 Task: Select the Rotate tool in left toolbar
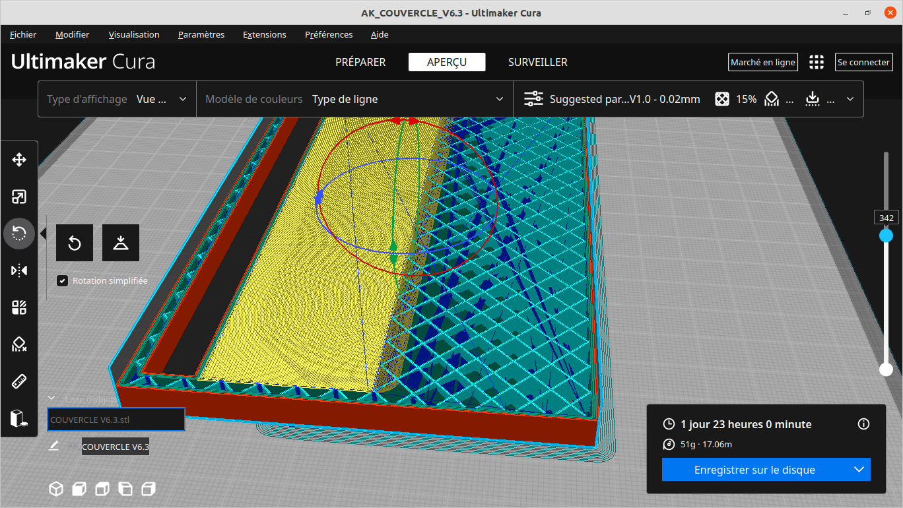tap(19, 234)
